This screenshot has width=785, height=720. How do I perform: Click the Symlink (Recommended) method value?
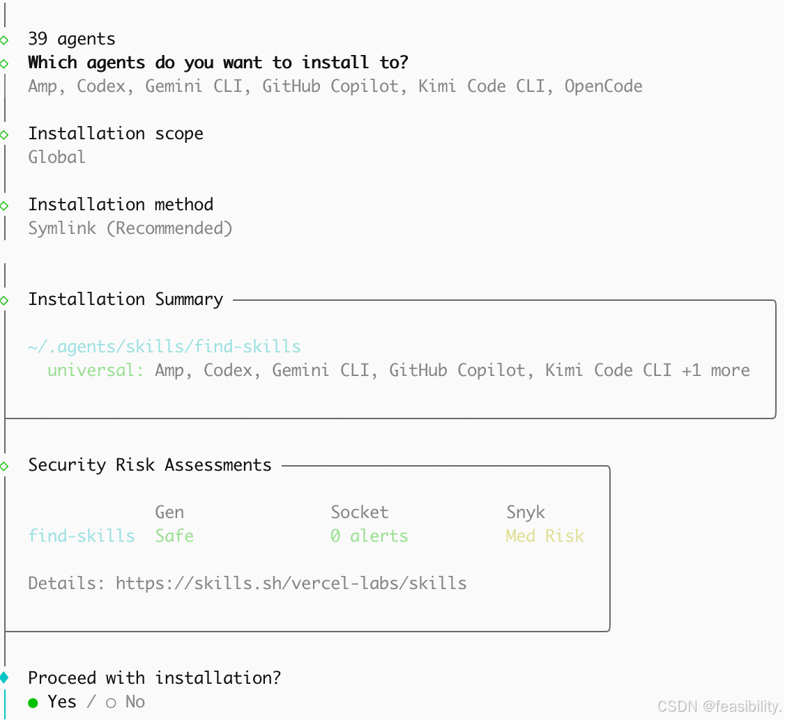130,228
